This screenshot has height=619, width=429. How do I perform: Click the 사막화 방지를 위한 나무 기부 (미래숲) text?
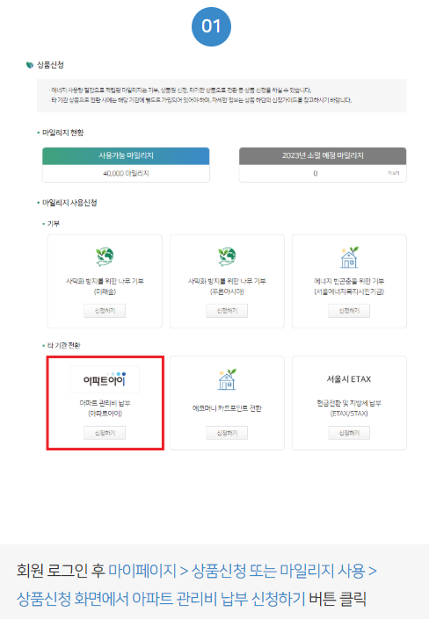105,286
